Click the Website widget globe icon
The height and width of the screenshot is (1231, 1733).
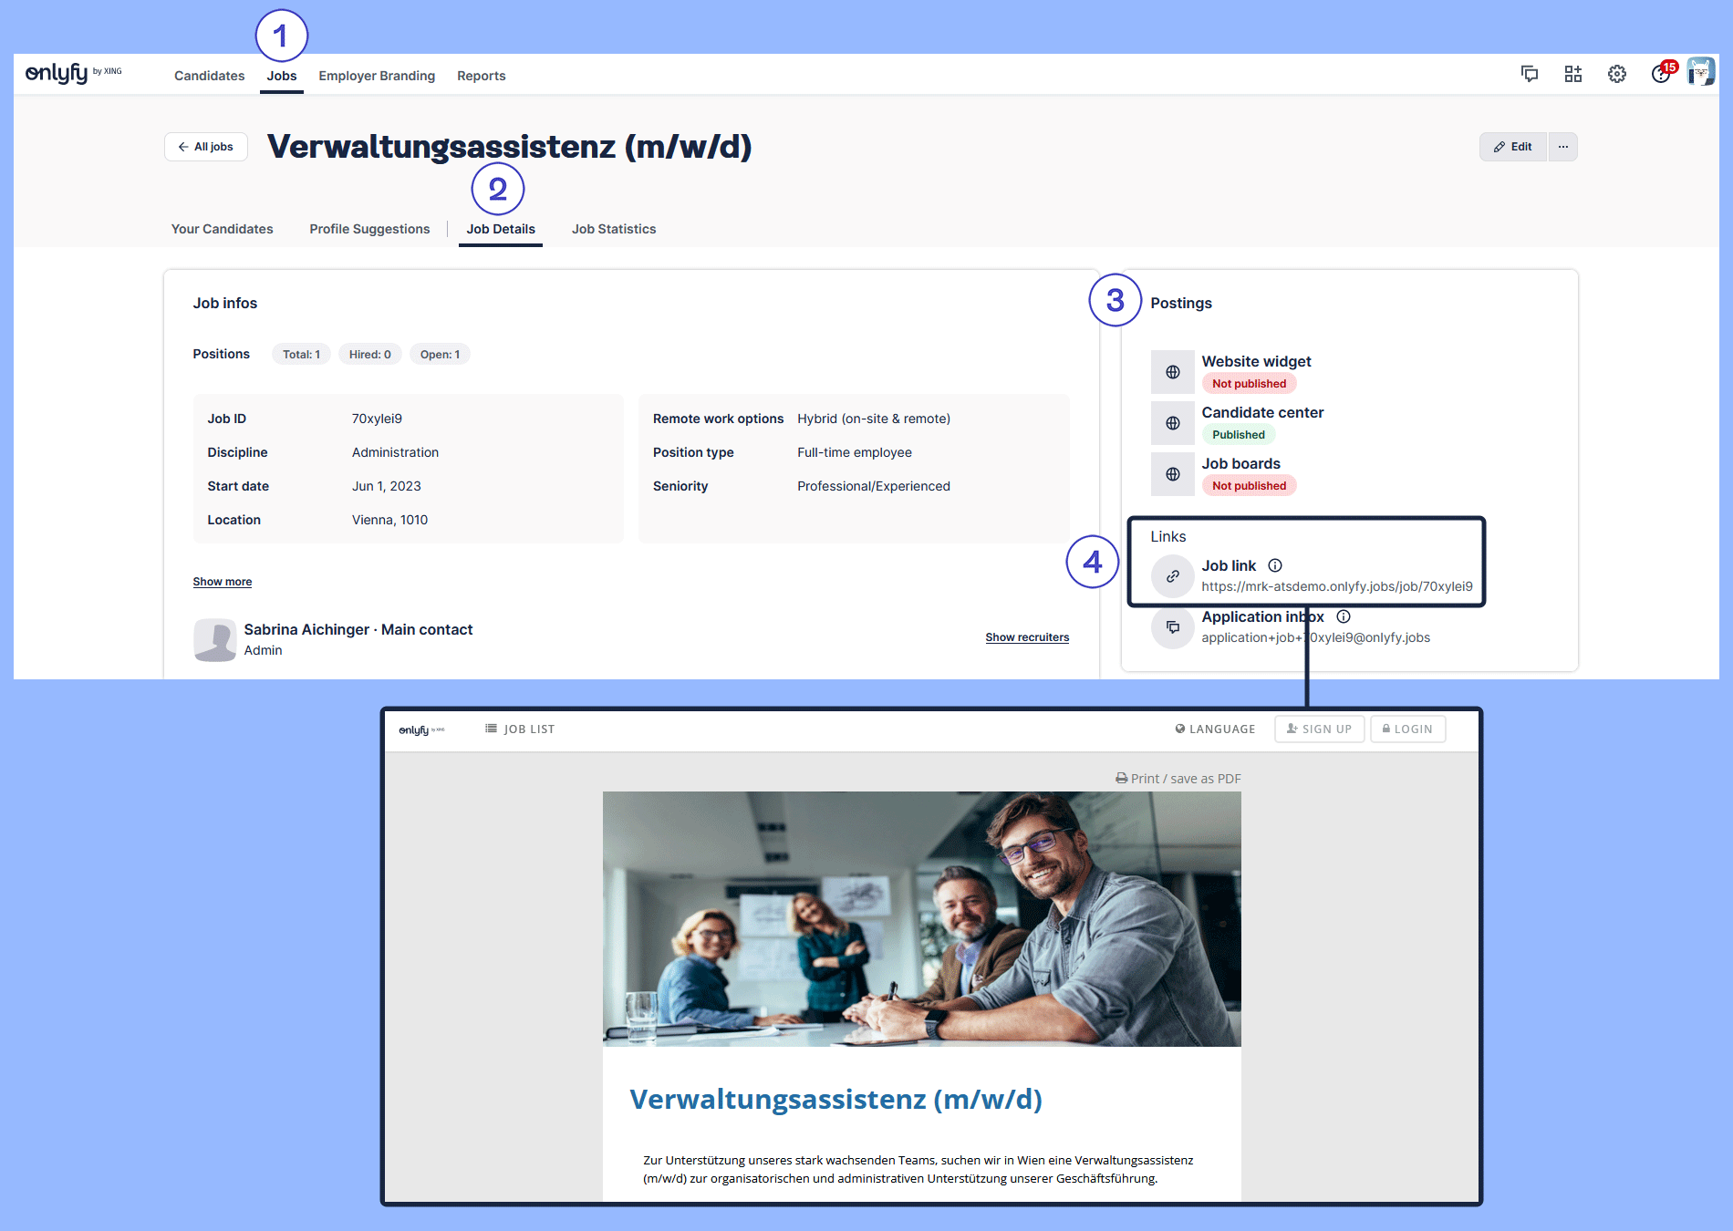(1173, 372)
